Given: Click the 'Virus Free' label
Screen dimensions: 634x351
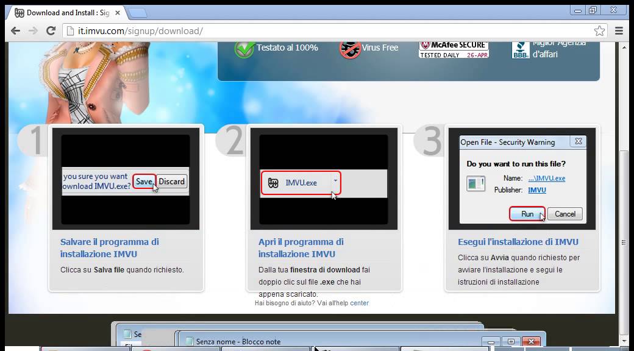Looking at the screenshot, I should pos(380,48).
